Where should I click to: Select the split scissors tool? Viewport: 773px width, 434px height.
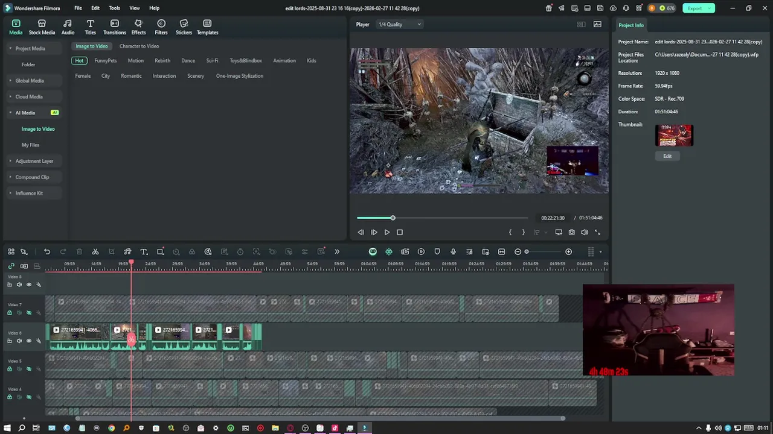[x=95, y=252]
